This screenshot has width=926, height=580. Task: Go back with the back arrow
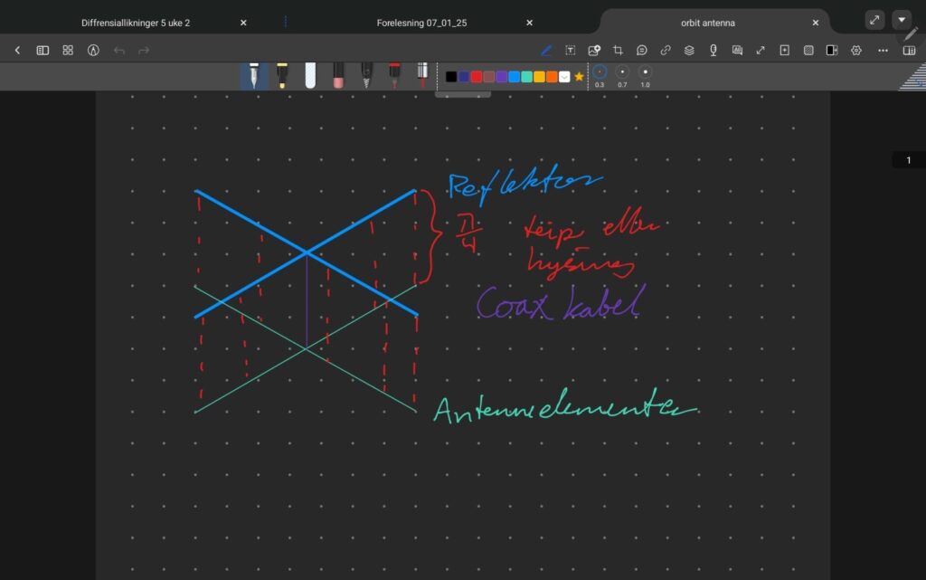pos(17,51)
